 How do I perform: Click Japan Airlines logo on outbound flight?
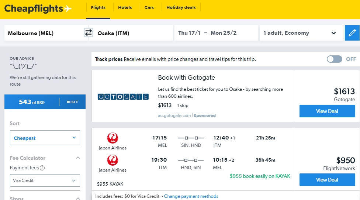coord(112,138)
